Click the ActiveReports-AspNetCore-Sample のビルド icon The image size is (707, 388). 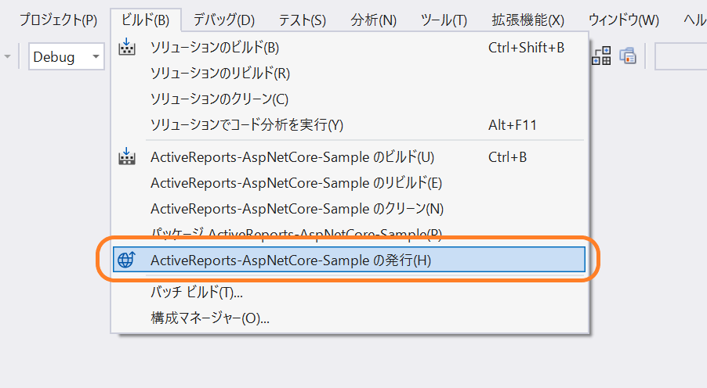tap(127, 156)
